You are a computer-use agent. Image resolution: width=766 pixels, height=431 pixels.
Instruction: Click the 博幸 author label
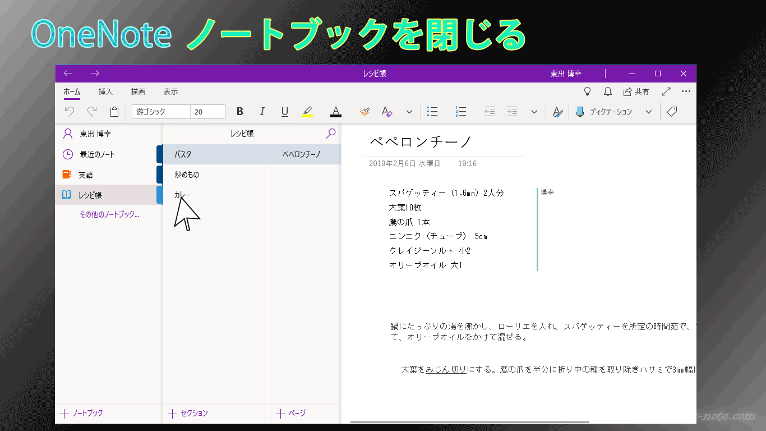547,192
